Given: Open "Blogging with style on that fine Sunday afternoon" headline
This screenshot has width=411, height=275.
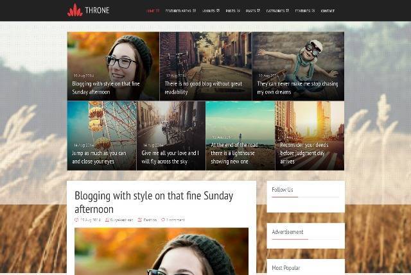Looking at the screenshot, I should pyautogui.click(x=154, y=203).
